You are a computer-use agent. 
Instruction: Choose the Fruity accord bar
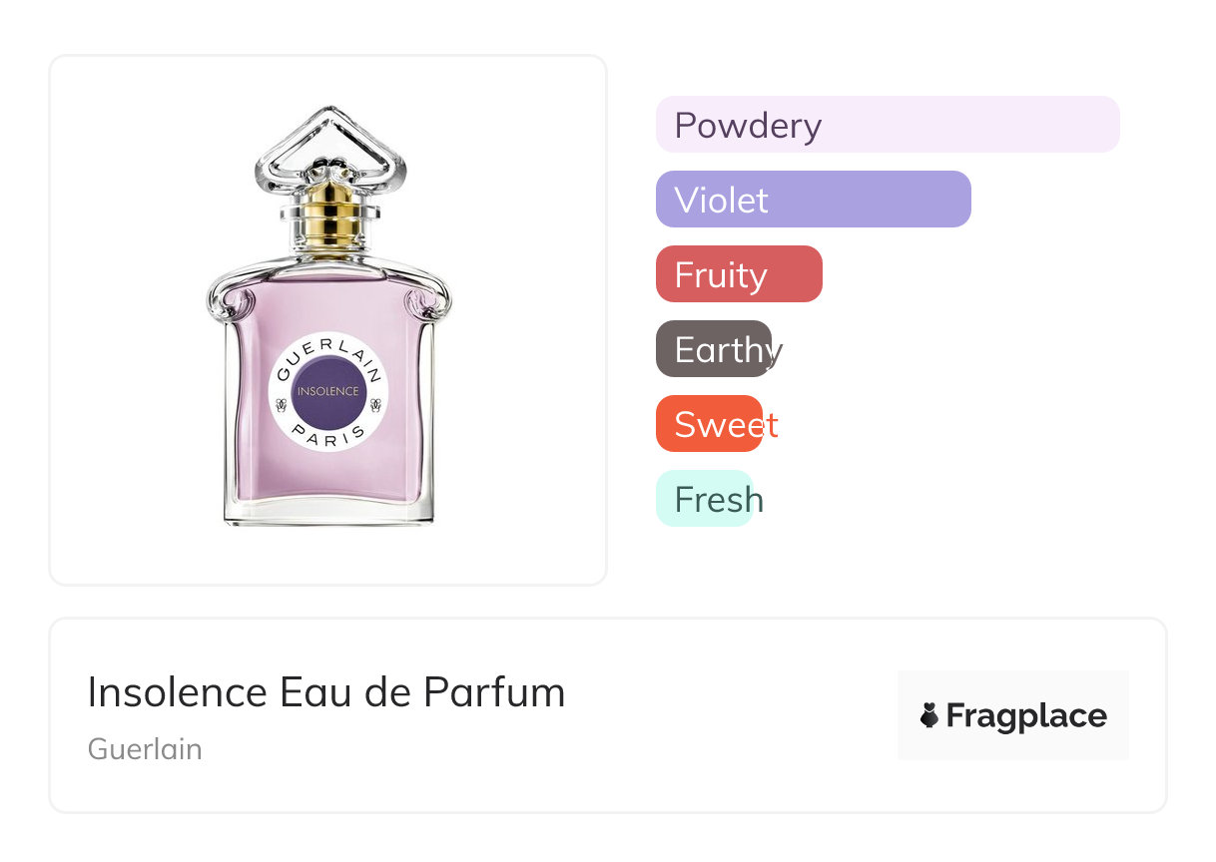click(739, 274)
